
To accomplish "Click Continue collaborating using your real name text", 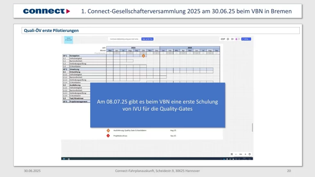I will 124,39.
